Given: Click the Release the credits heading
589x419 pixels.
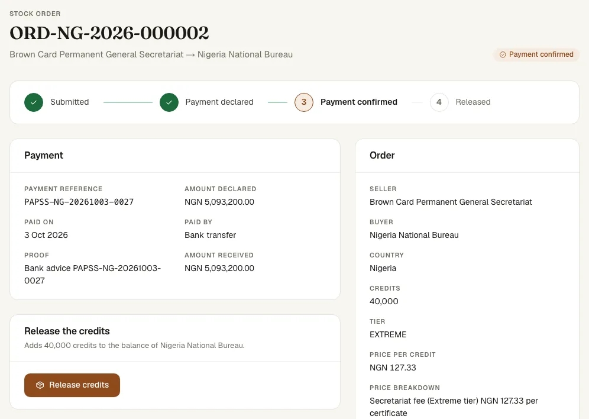Looking at the screenshot, I should 67,331.
